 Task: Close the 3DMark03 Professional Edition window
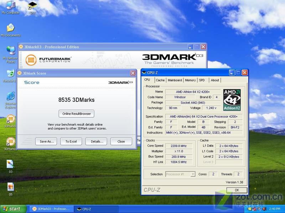tap(203, 47)
